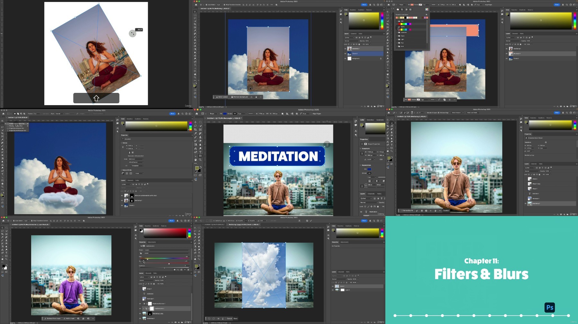
Task: Click the targeted adjustment hand icon beside Master
Action: tap(140, 253)
